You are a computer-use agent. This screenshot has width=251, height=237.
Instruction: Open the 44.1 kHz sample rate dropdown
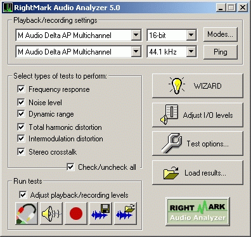pos(191,51)
